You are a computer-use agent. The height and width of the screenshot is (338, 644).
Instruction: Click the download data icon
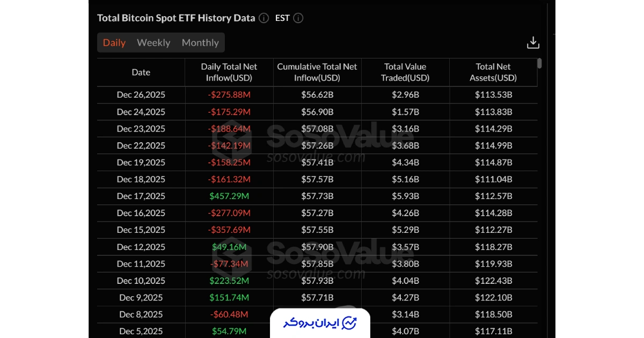tap(533, 42)
